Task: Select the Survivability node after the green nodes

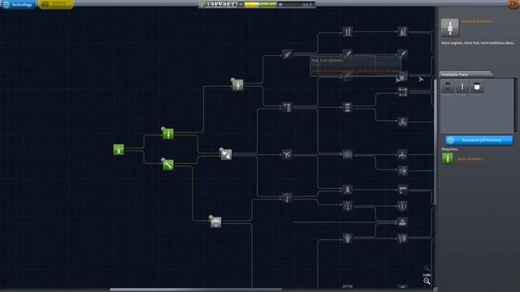Action: [216, 221]
